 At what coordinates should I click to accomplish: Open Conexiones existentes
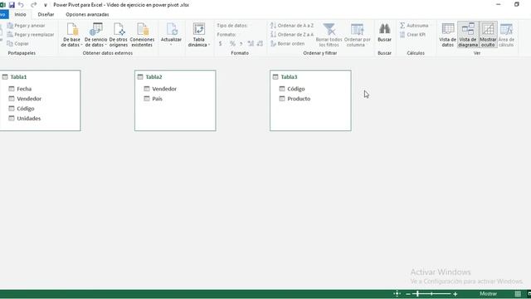[x=142, y=35]
